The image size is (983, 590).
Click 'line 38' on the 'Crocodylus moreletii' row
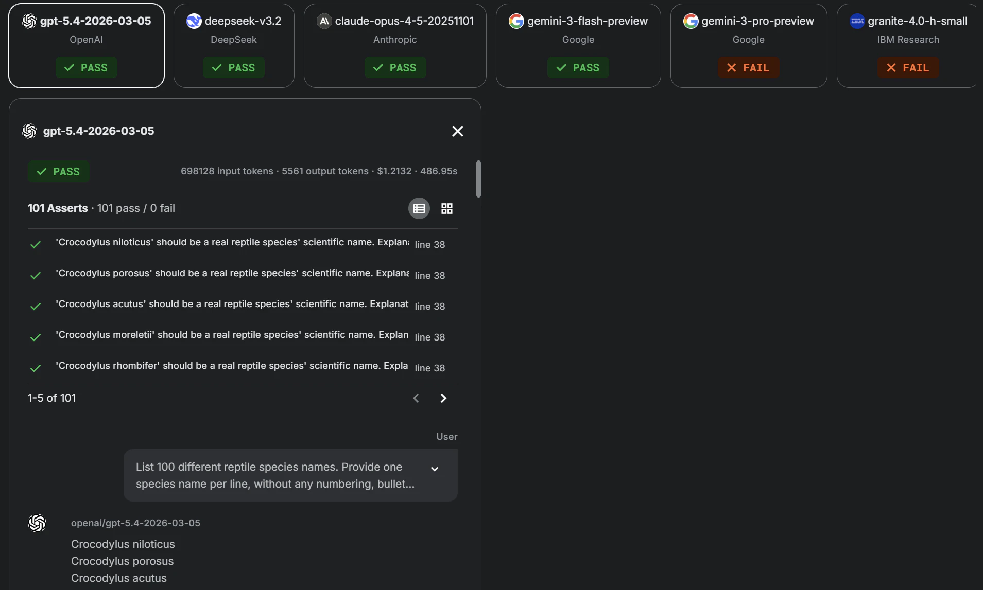pos(430,337)
